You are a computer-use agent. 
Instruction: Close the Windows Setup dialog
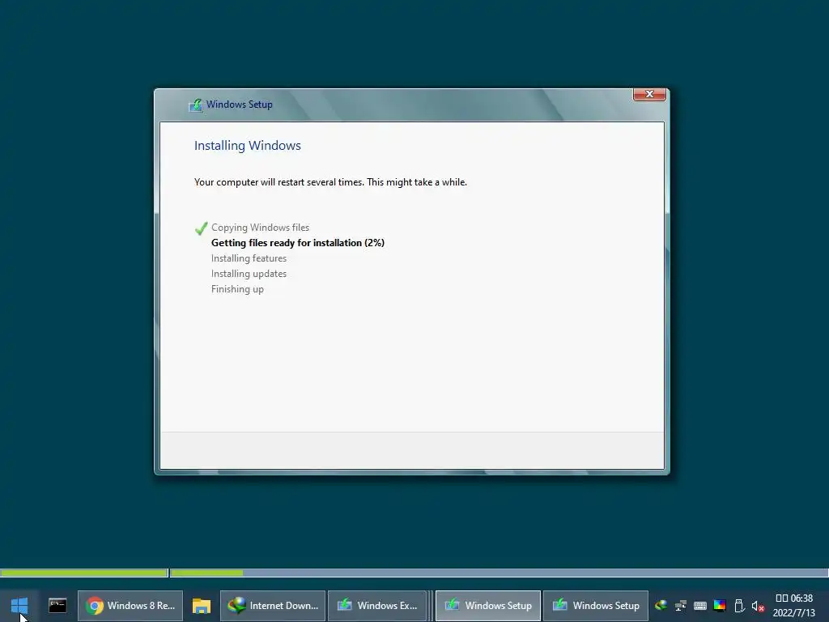[649, 94]
